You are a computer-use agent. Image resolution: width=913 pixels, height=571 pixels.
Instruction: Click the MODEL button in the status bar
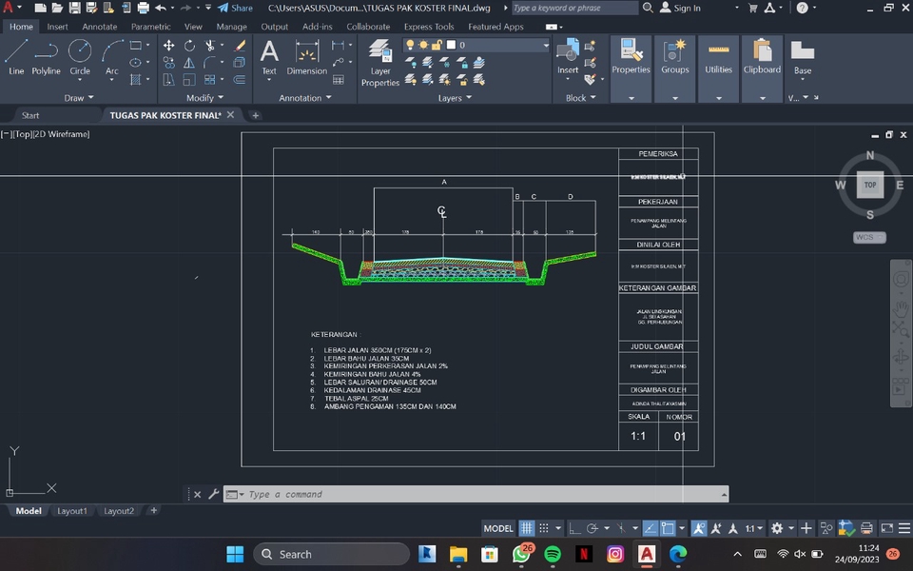coord(499,527)
